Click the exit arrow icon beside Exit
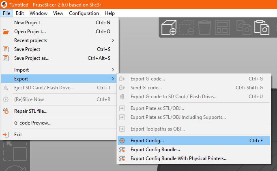 pyautogui.click(x=6, y=135)
